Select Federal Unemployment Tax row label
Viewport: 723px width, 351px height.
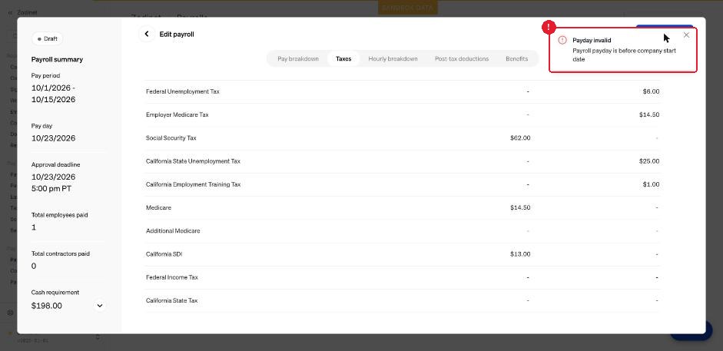pos(183,91)
